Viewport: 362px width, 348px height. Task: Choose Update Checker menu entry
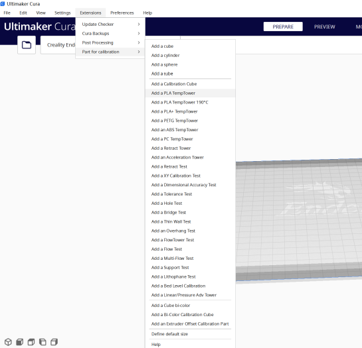[x=110, y=25]
